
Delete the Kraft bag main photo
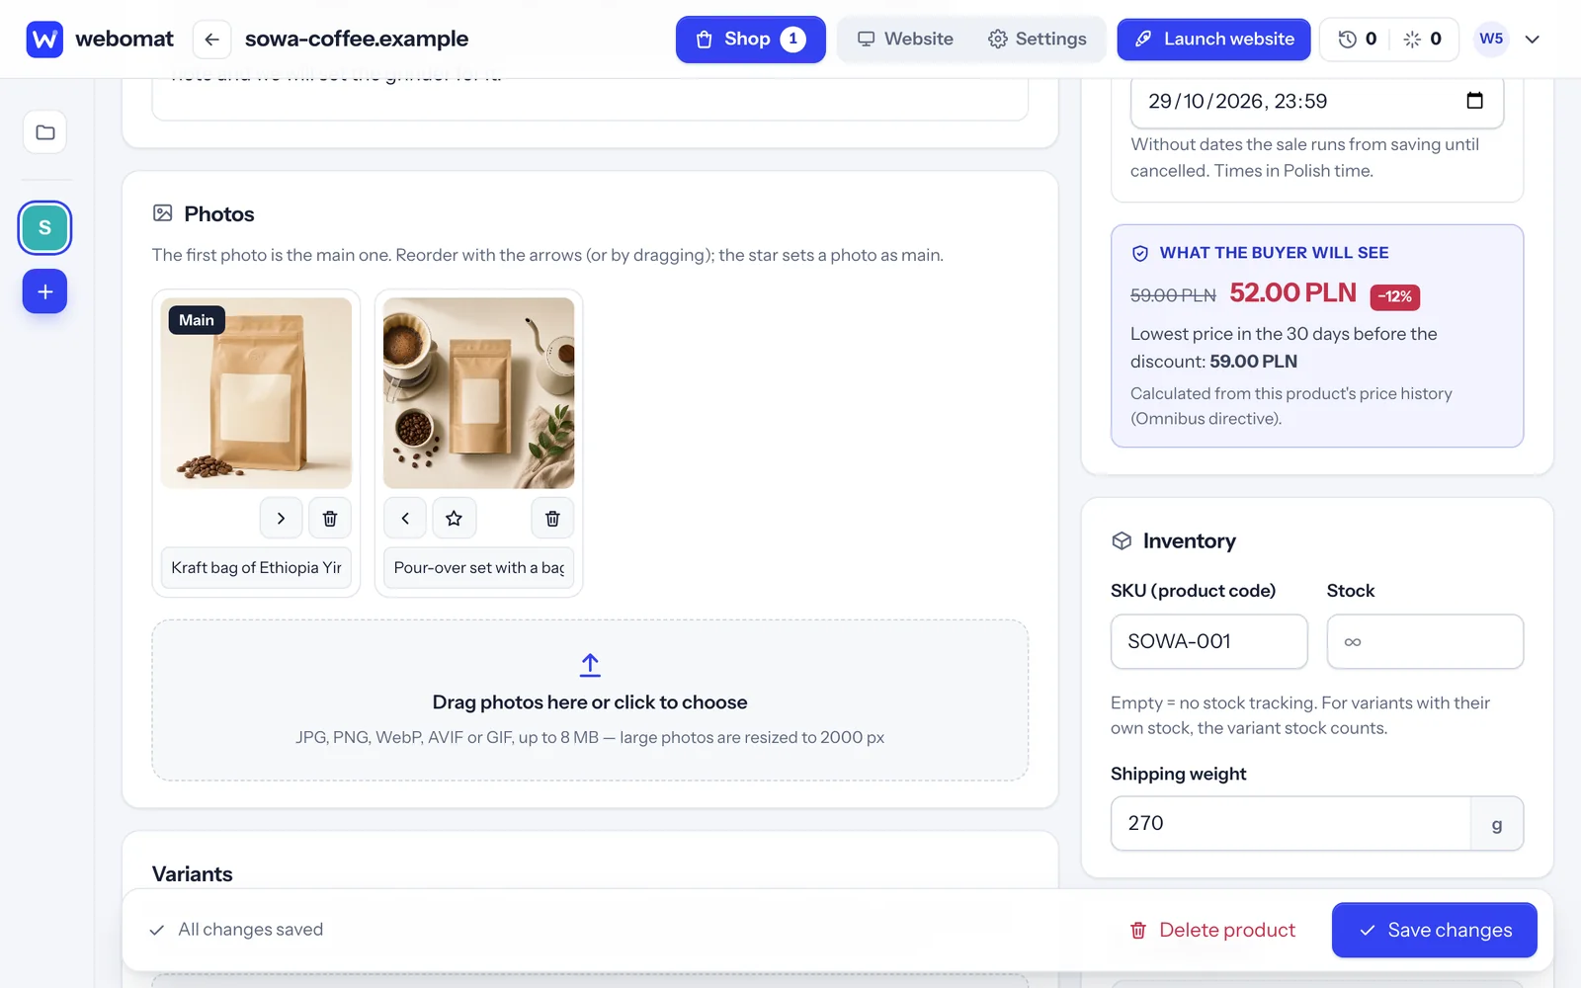click(x=330, y=518)
